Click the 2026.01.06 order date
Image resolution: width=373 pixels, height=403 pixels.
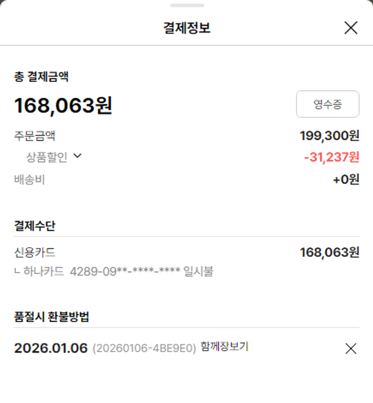pos(51,348)
